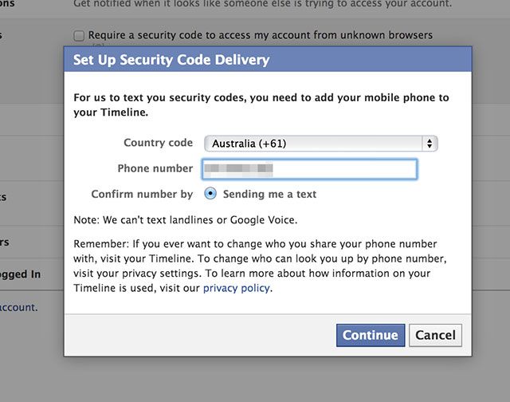Click the blurred number inside the phone field
The height and width of the screenshot is (402, 510).
tap(238, 169)
